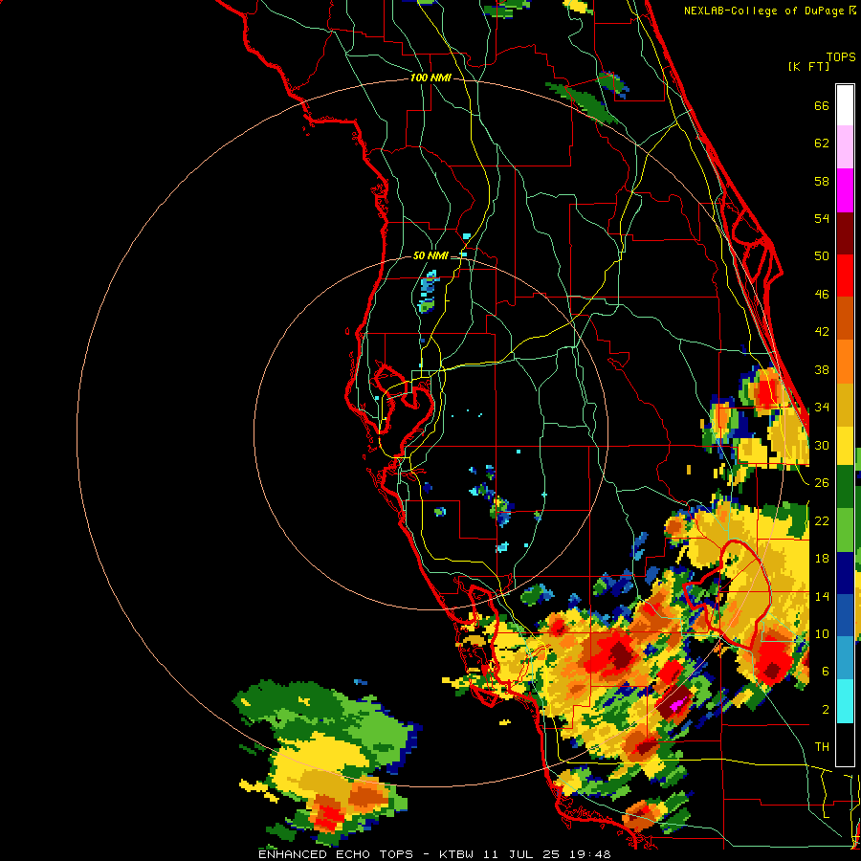Select the 66 value on the legend
861x861 pixels.
(822, 106)
